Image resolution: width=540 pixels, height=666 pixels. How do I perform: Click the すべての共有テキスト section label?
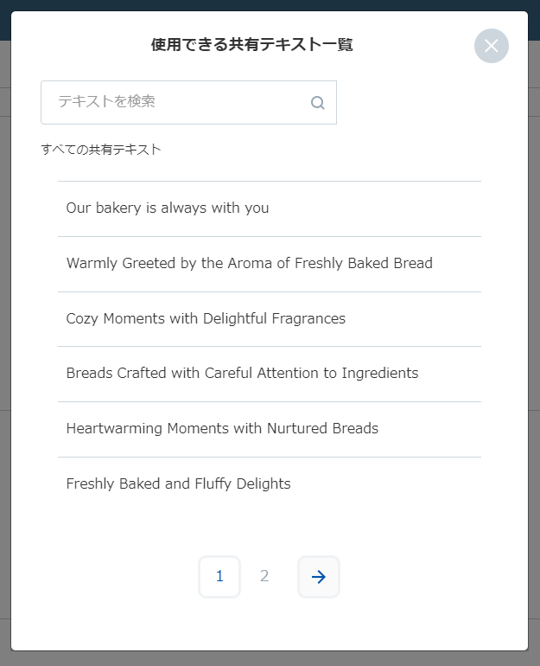[x=101, y=150]
